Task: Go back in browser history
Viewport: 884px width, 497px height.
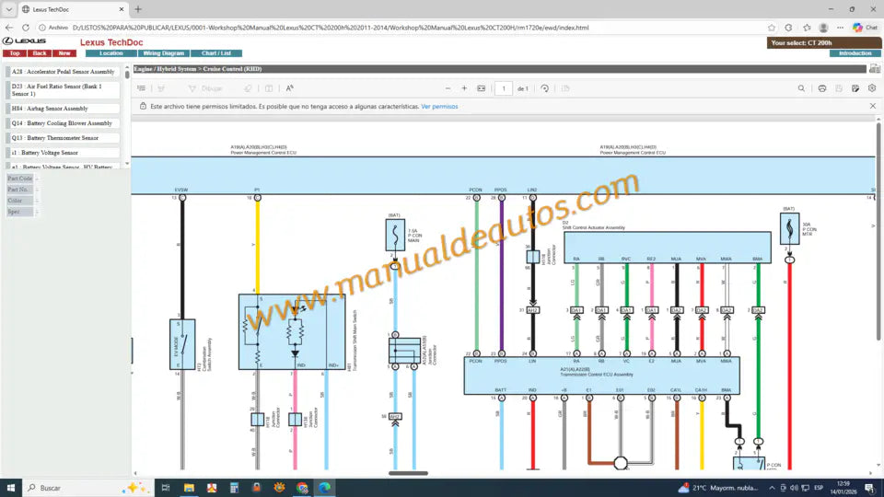Action: click(9, 27)
